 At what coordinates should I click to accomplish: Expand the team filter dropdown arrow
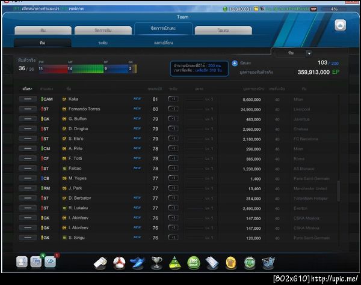(309, 53)
